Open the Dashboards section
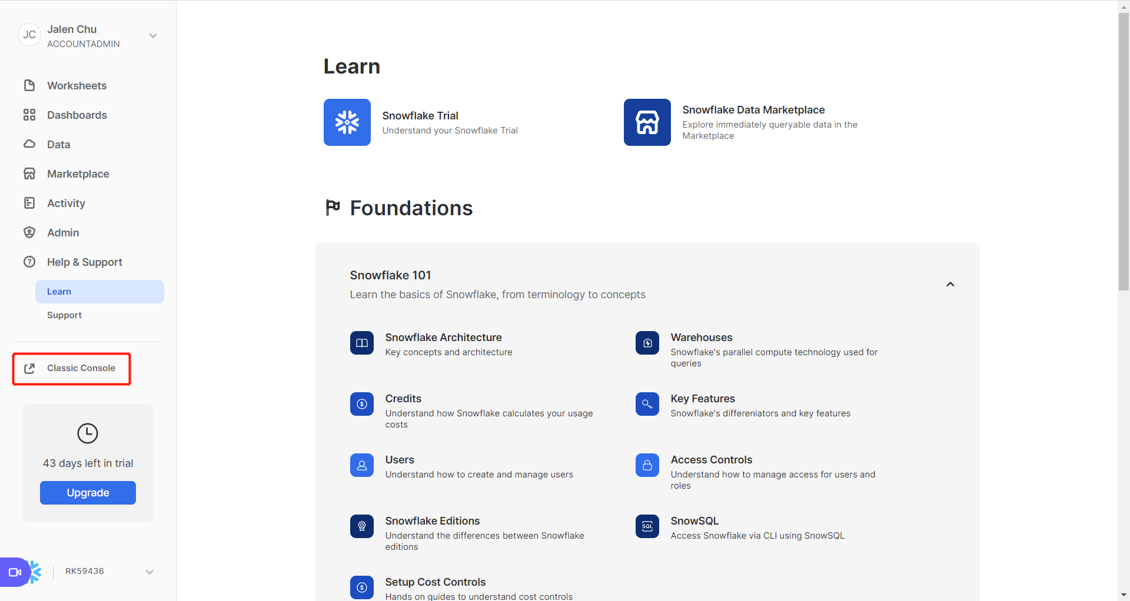 coord(77,115)
